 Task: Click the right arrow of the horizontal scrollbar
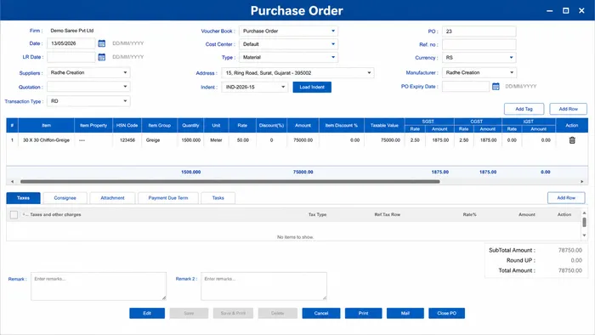[x=582, y=182]
